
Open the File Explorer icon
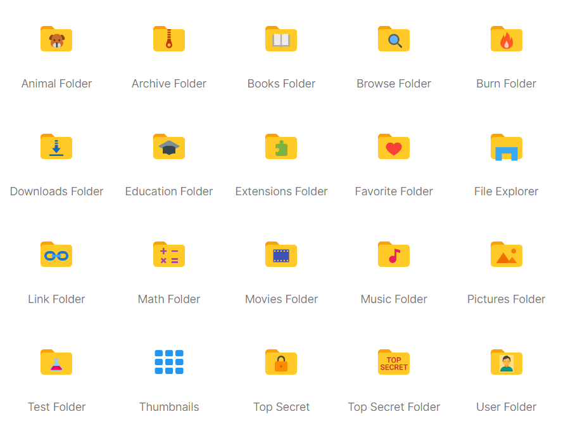506,146
